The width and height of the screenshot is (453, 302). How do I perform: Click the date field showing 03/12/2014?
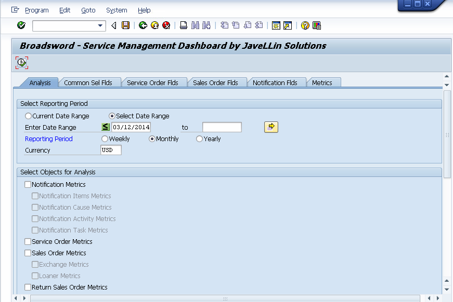[x=131, y=127]
